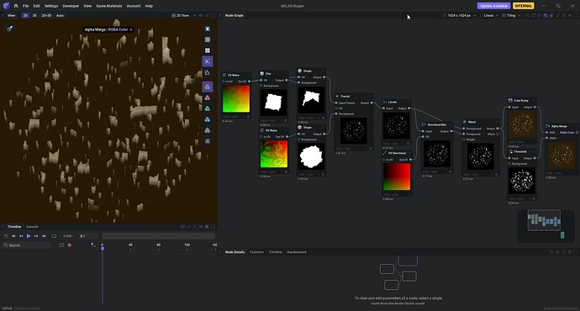
Task: Open the Settings menu
Action: (x=51, y=6)
